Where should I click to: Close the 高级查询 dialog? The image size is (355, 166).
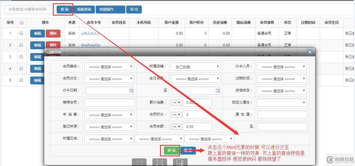[309, 52]
